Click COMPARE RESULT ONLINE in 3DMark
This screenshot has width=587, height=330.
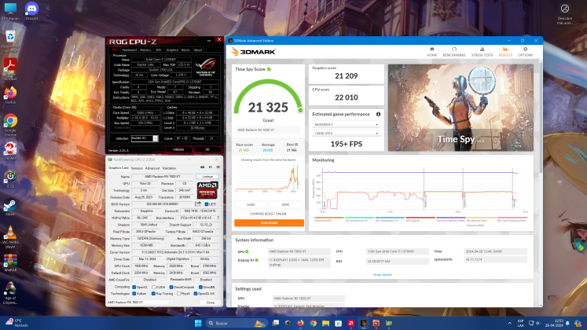coord(269,214)
